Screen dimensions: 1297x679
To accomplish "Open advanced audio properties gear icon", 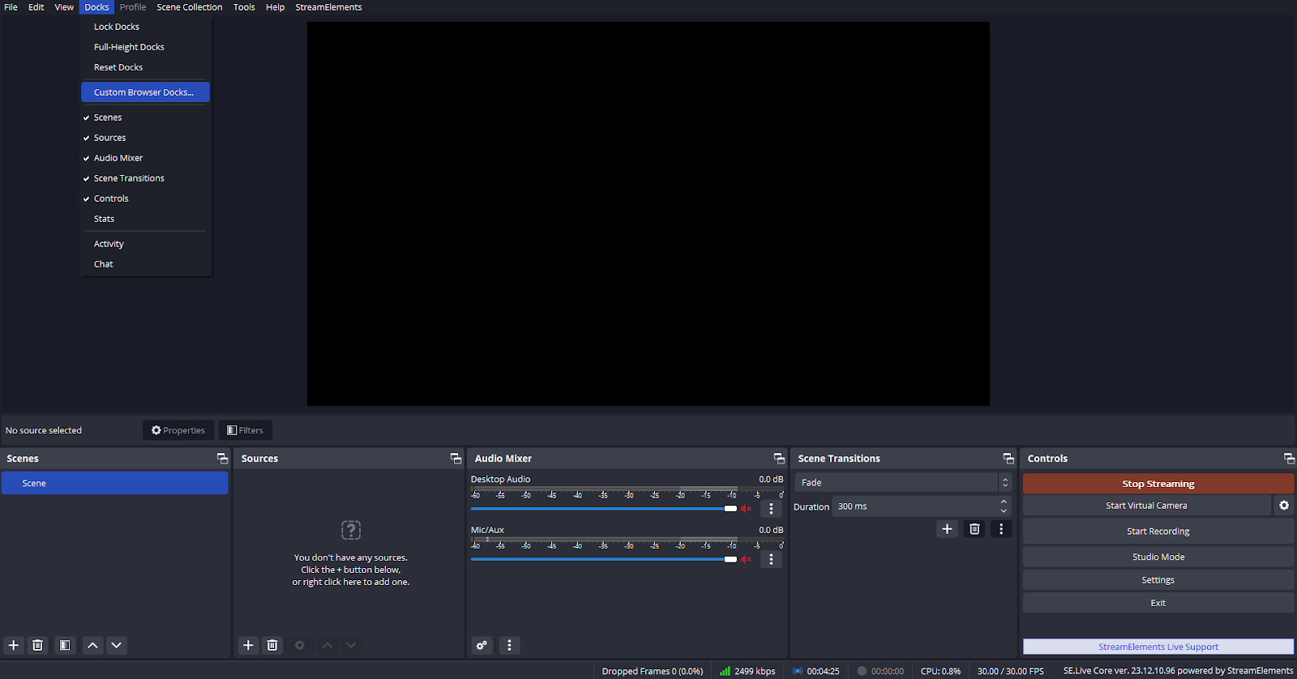I will [x=482, y=645].
